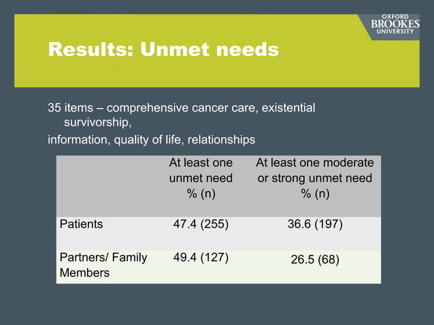Click the 'information, quality of life, relationships' line
Image resolution: width=434 pixels, height=325 pixels.
coord(151,139)
